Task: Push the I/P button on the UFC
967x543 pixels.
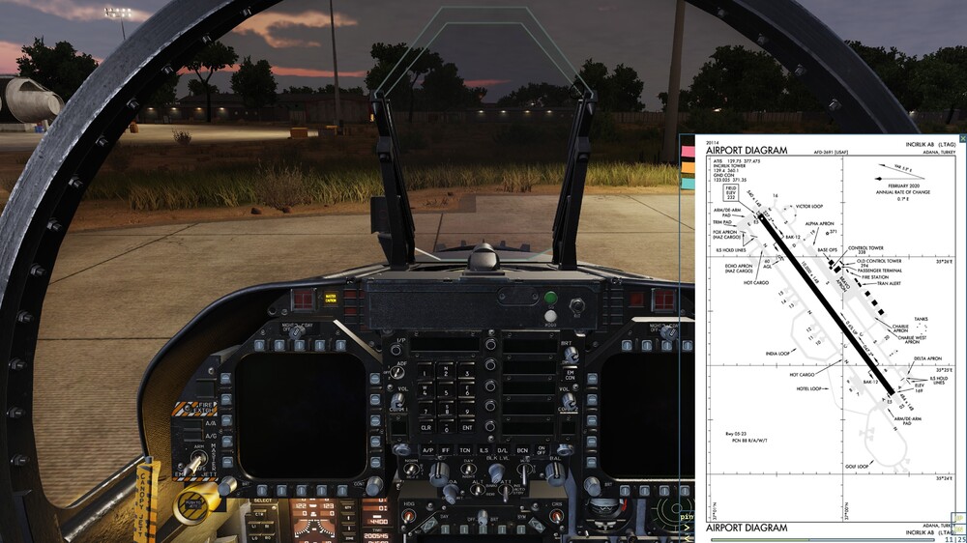Action: click(x=396, y=350)
